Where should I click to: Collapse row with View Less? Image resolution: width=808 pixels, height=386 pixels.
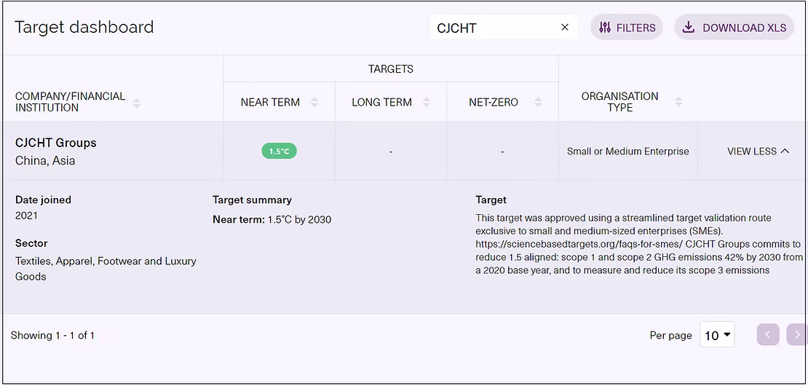(x=752, y=151)
